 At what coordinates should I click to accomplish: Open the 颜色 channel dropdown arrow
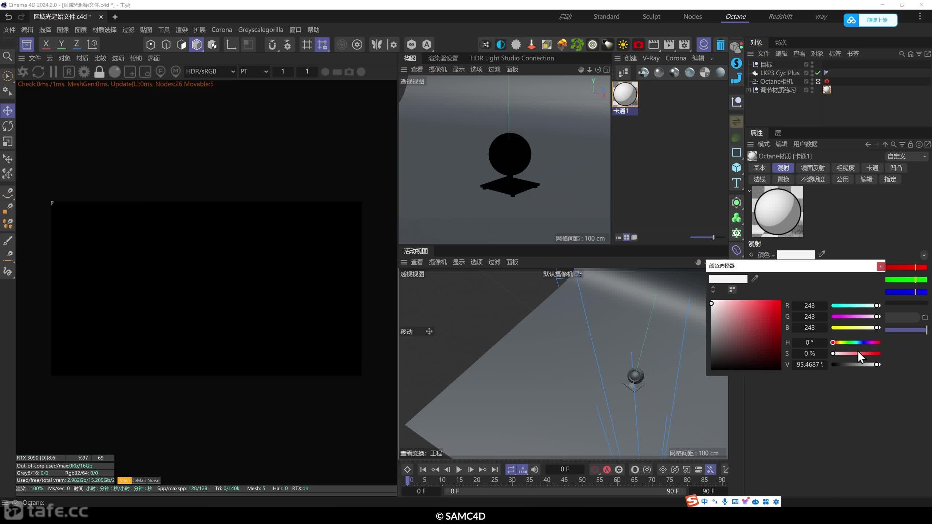pyautogui.click(x=773, y=255)
